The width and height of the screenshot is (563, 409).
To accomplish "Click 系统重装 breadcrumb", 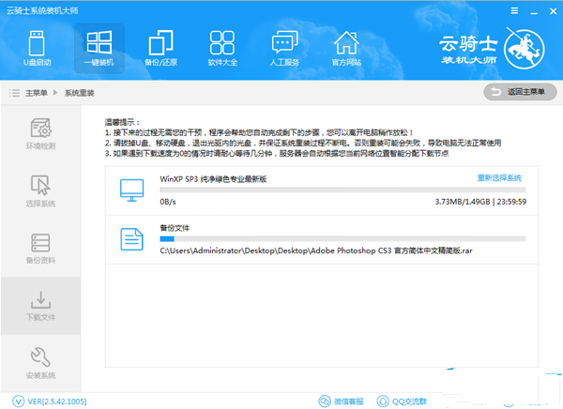I will coord(80,93).
